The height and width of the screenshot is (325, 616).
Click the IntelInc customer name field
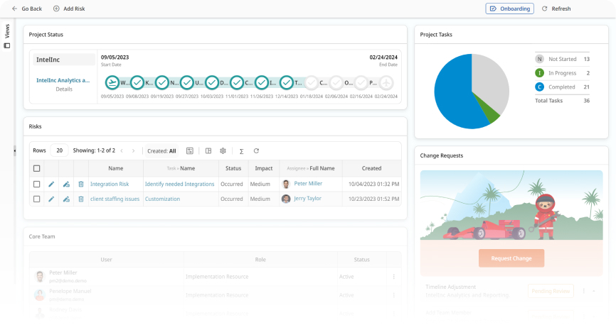click(63, 60)
